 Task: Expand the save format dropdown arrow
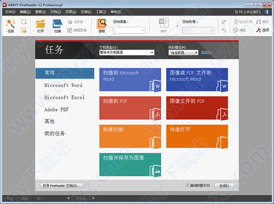point(177,26)
